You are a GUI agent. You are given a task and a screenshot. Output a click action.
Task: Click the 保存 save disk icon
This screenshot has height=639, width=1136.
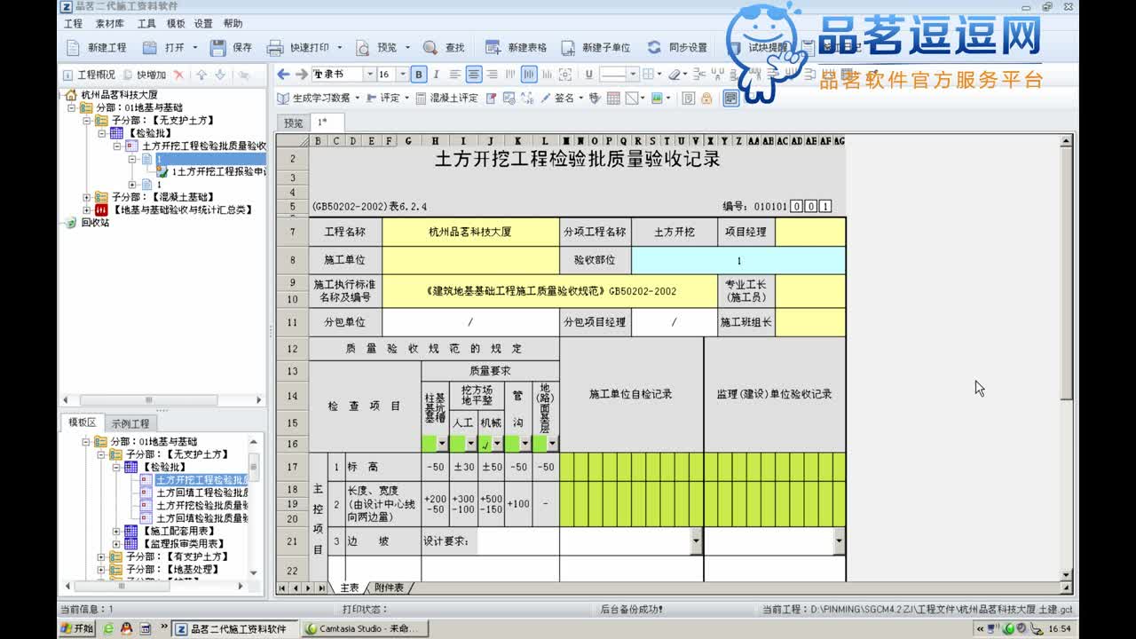pos(217,47)
